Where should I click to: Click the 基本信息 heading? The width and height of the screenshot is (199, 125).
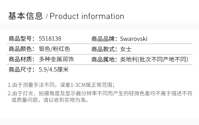(x=25, y=16)
